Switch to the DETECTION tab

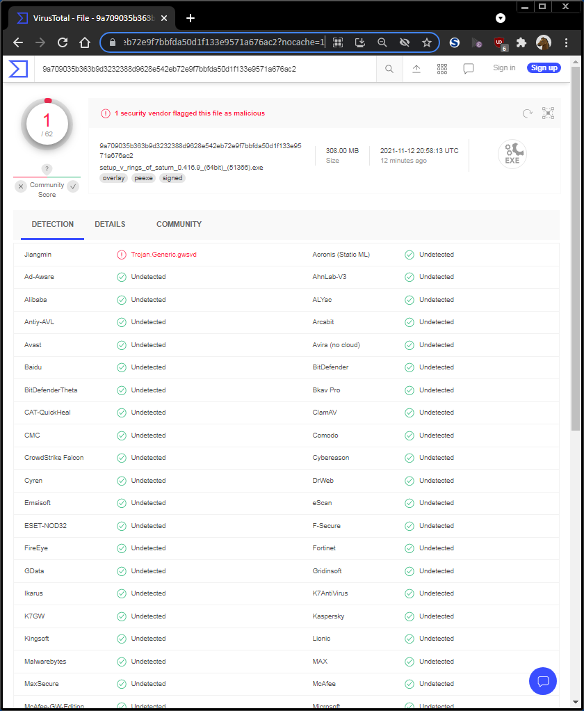pos(53,224)
